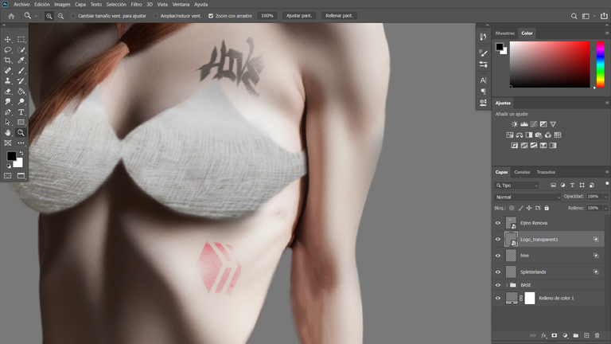
Task: Uncheck Zoom con arrastre checkbox
Action: point(211,16)
